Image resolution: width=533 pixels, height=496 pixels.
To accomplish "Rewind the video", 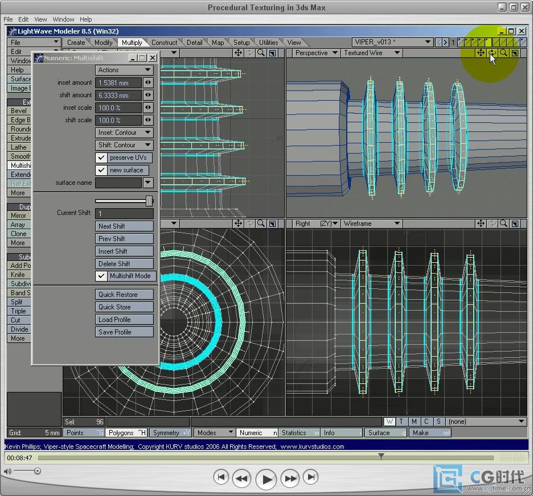I will (x=241, y=478).
